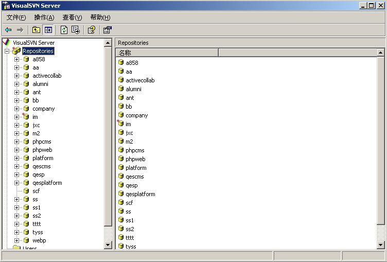The image size is (387, 262).
Task: Click the down arrow of the tree pane scrollbar
Action: [108, 244]
